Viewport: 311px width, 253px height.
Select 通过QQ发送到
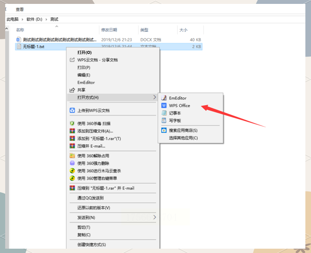90,198
